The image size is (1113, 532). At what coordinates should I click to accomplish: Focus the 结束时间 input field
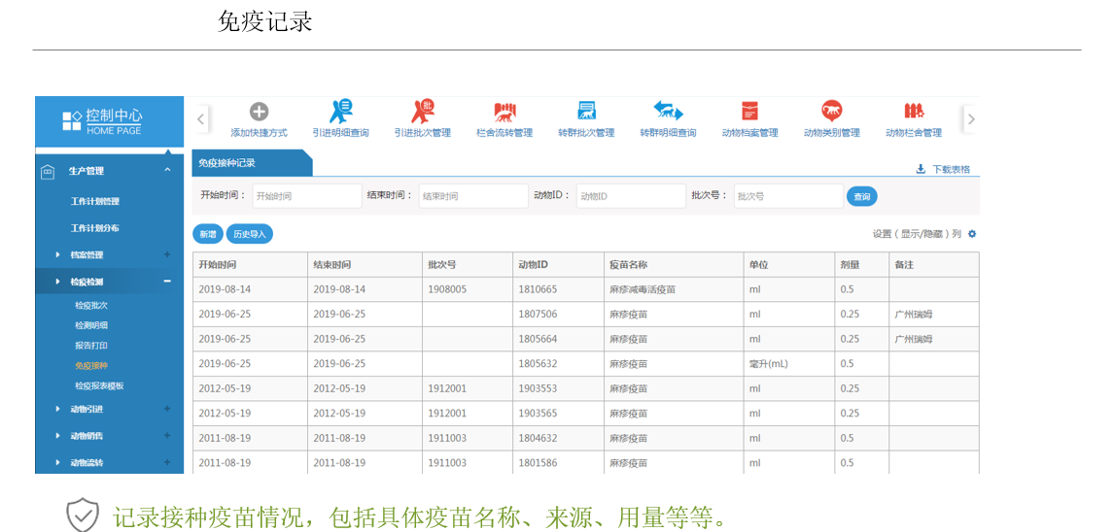click(x=473, y=196)
